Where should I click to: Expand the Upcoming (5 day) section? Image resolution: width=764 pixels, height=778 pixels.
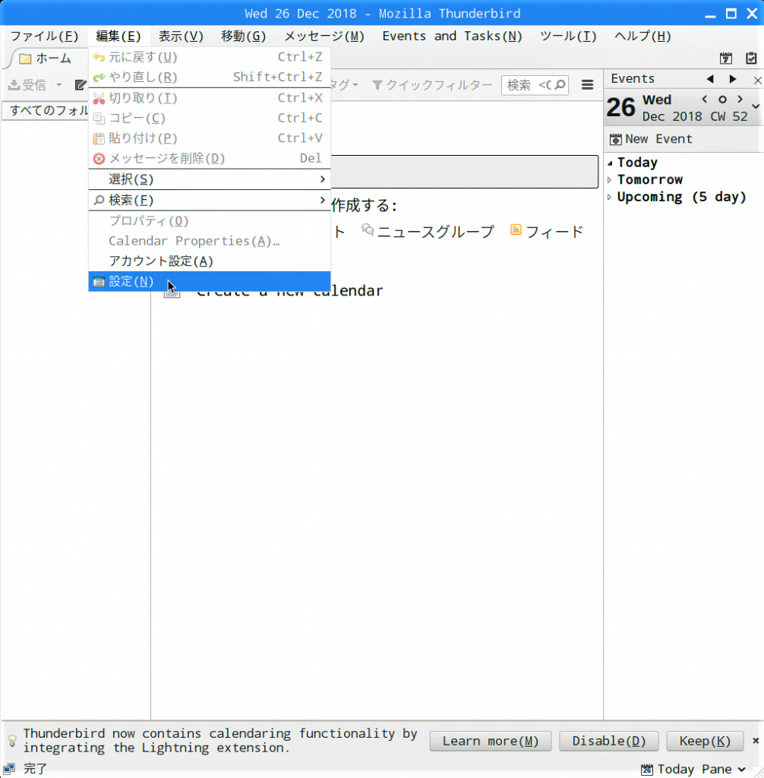click(610, 197)
